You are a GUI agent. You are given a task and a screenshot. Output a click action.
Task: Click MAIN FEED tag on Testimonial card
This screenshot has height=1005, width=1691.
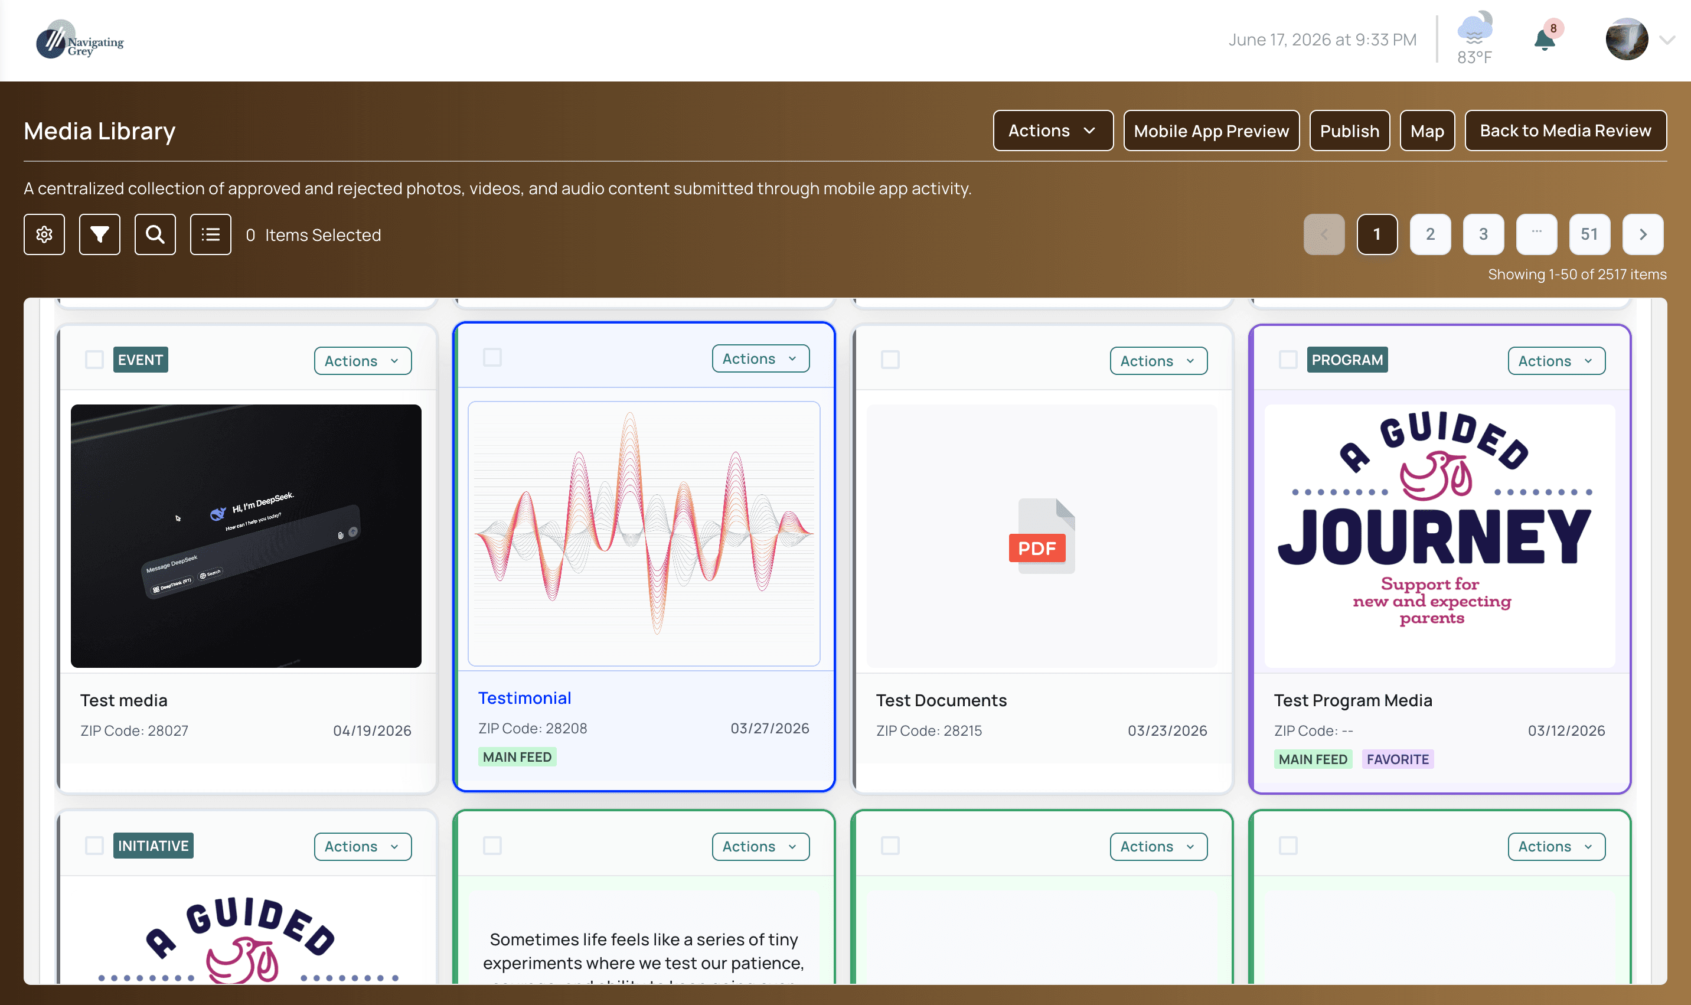[517, 757]
